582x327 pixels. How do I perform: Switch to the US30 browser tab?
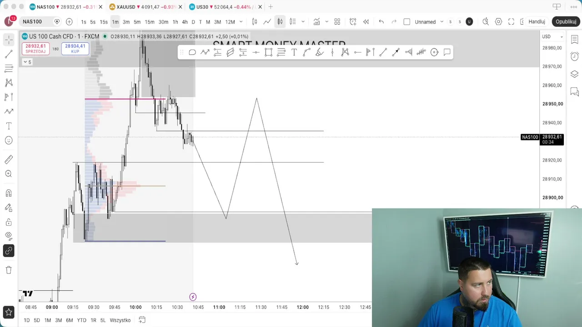point(225,7)
